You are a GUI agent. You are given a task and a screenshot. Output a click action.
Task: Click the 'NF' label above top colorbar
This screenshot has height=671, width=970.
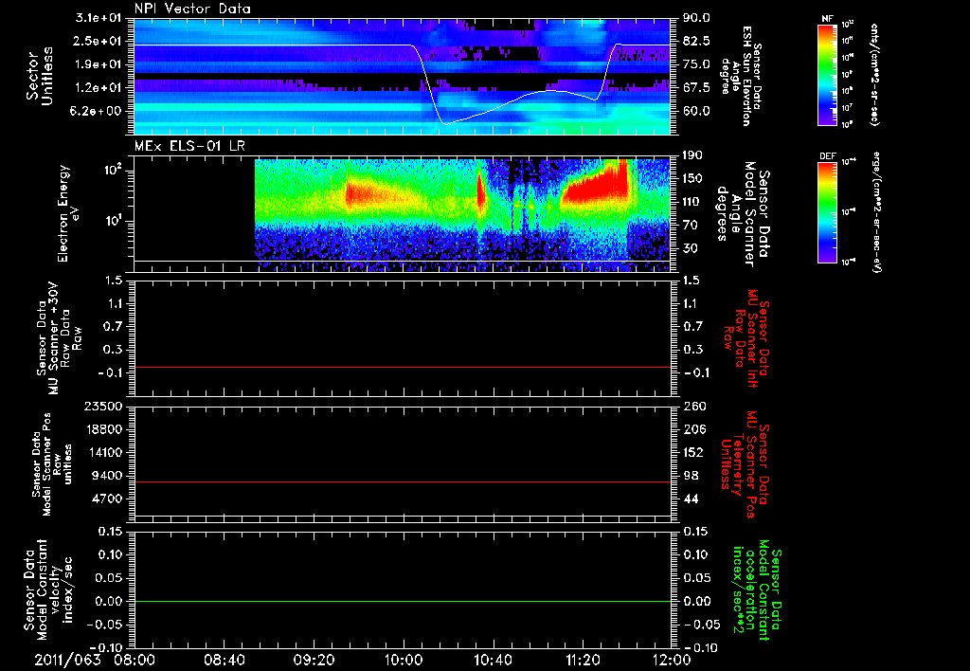(827, 19)
